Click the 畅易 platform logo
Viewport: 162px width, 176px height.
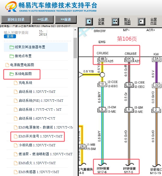click(11, 7)
